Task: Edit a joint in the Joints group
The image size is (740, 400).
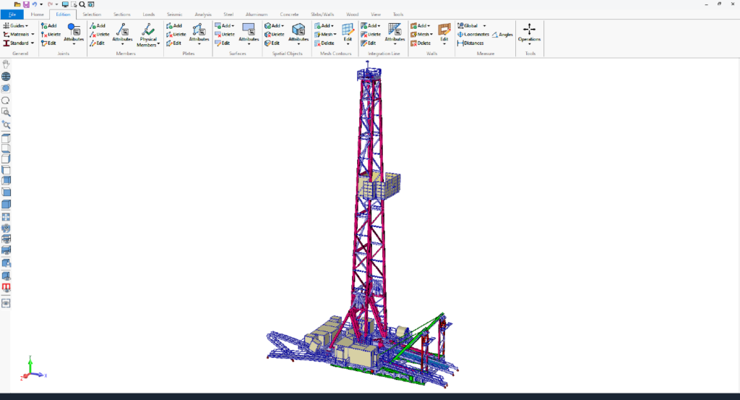Action: click(48, 43)
